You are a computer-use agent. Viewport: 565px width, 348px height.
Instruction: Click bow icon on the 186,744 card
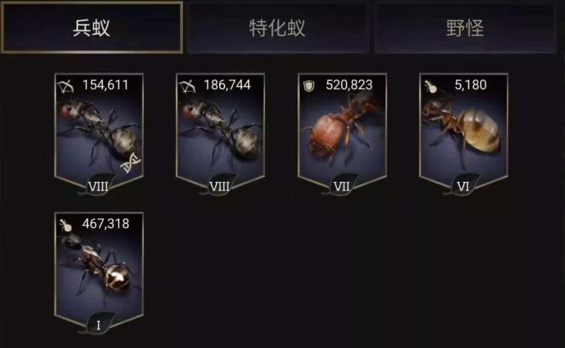tap(187, 86)
